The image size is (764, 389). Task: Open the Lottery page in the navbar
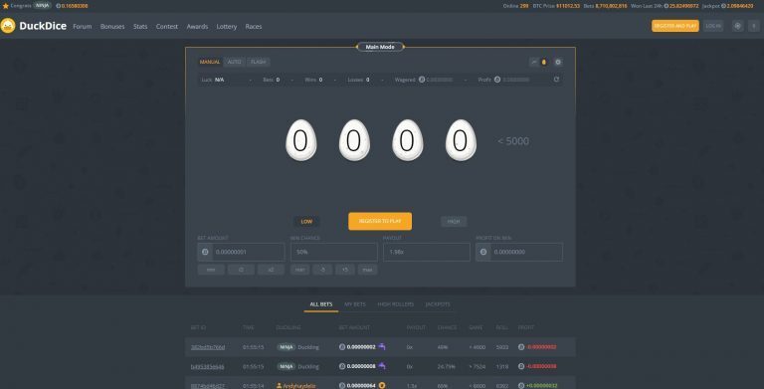click(x=227, y=26)
